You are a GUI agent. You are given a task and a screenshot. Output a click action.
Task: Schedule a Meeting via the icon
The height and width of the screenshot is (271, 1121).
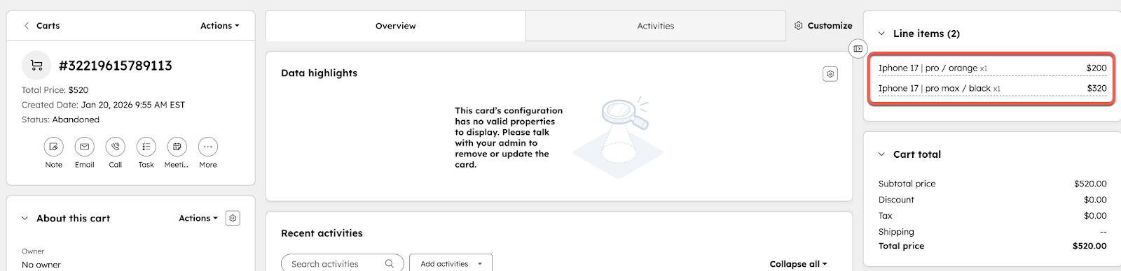click(x=177, y=147)
